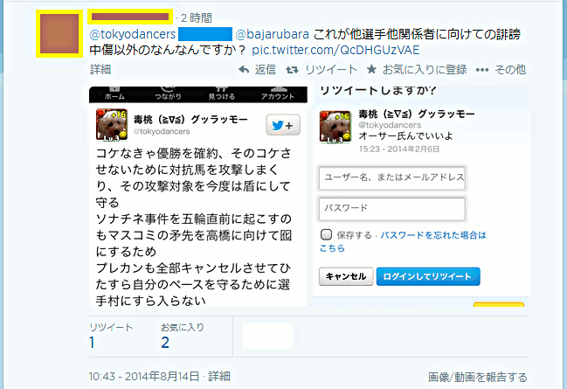Open the つながり tab

click(x=168, y=94)
